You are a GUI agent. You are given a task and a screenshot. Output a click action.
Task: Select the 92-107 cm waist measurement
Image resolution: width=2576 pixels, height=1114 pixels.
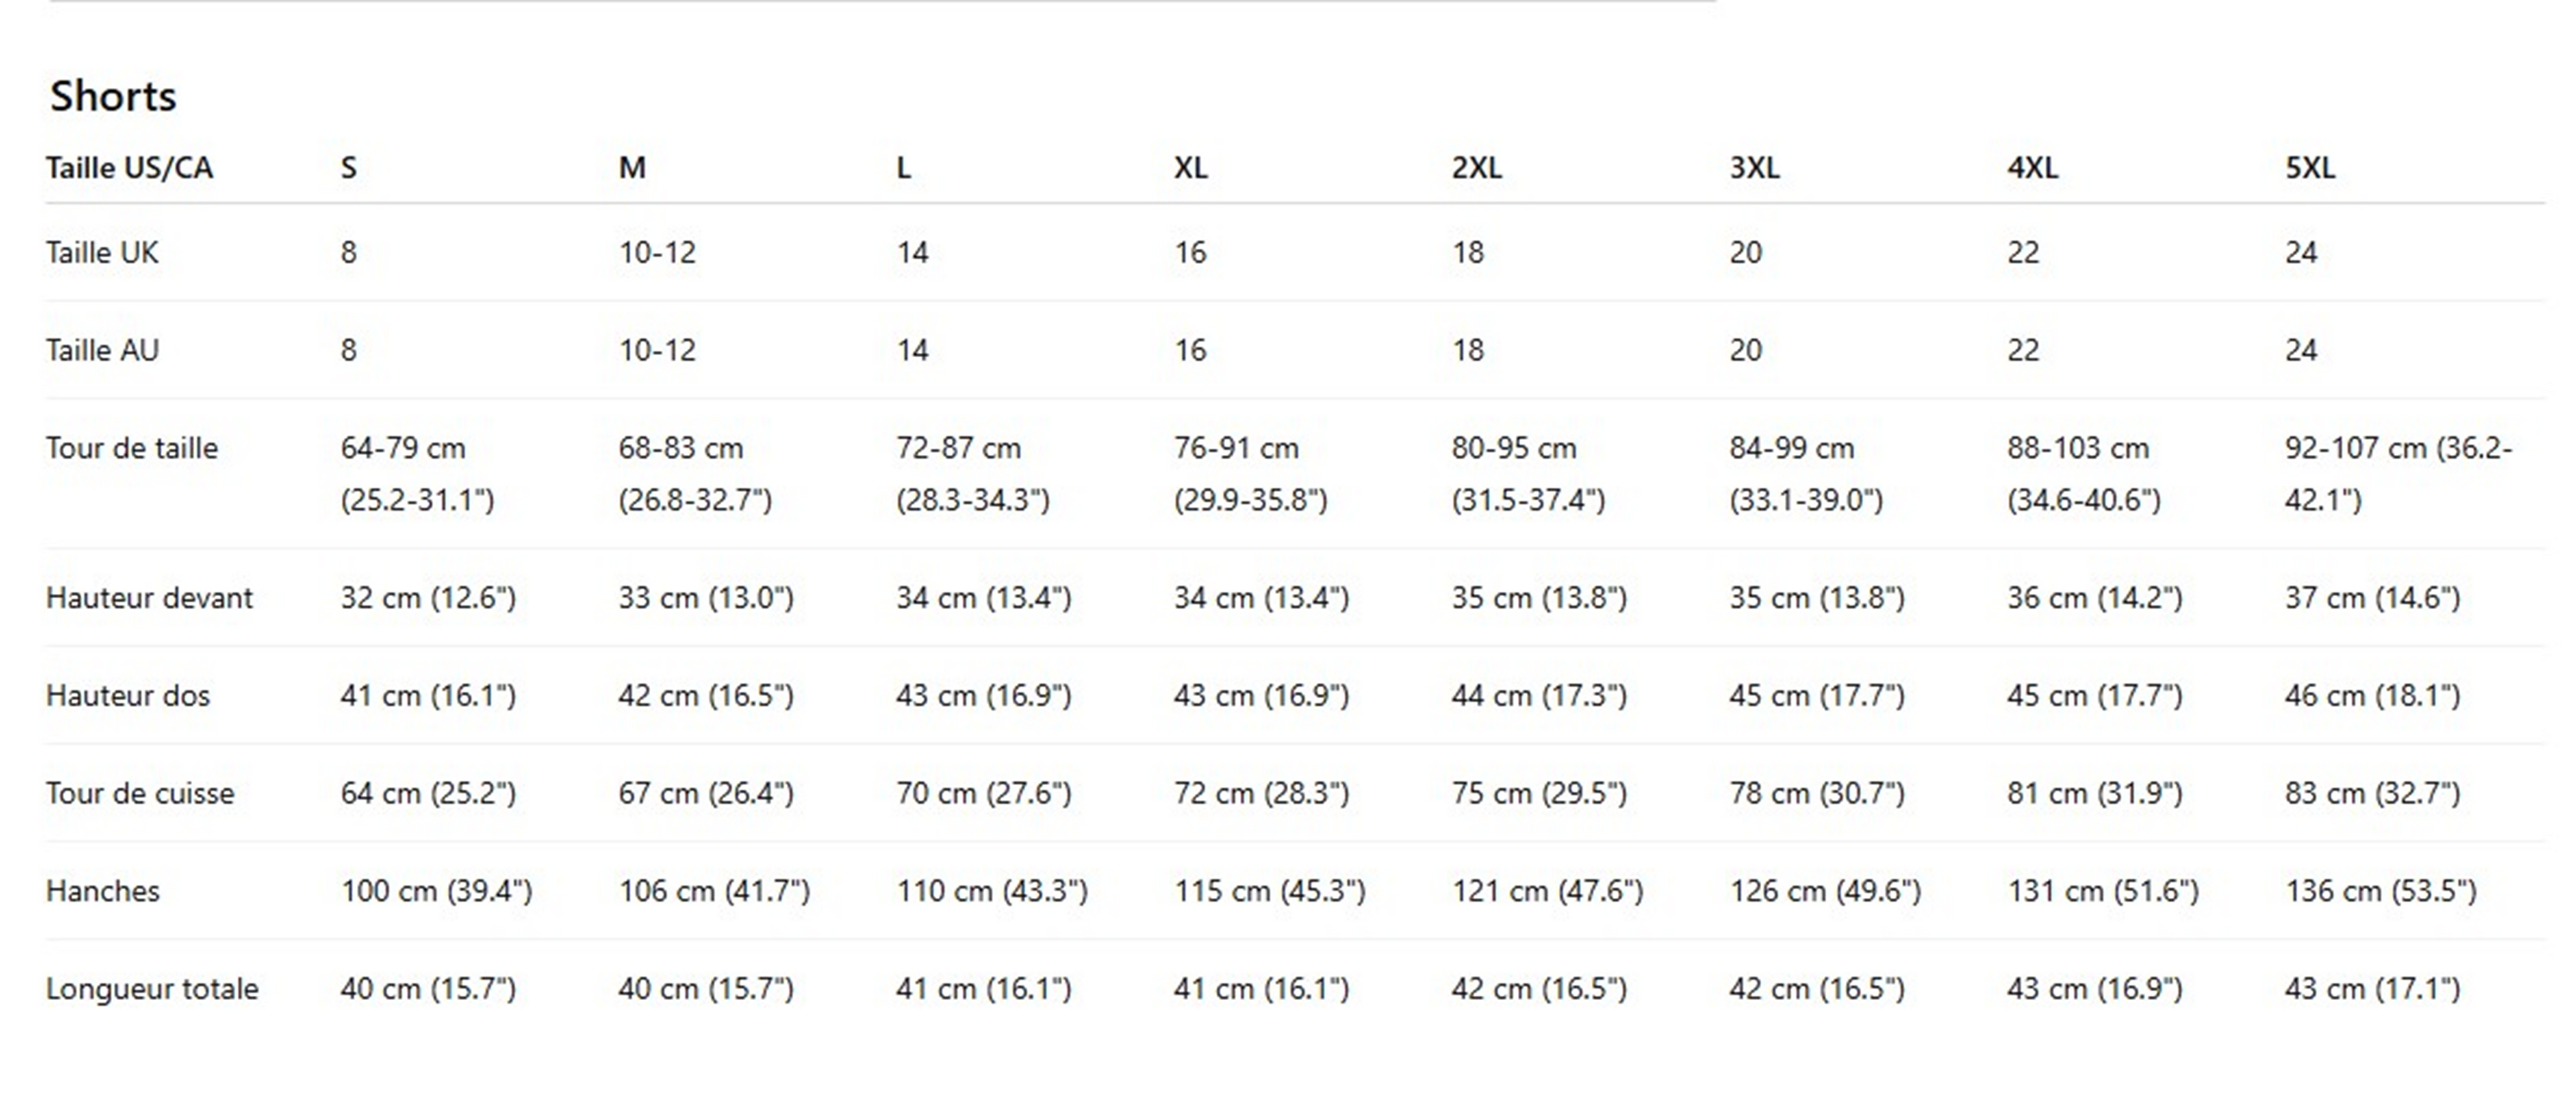tap(2397, 474)
